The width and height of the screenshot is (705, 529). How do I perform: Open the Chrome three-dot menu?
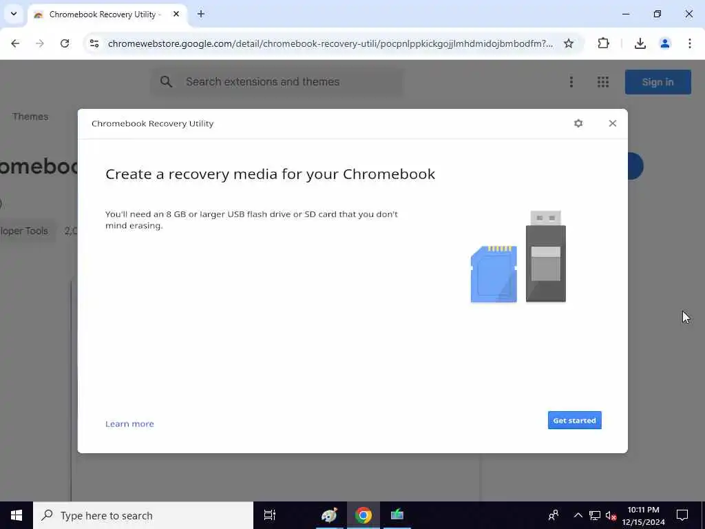coord(689,43)
